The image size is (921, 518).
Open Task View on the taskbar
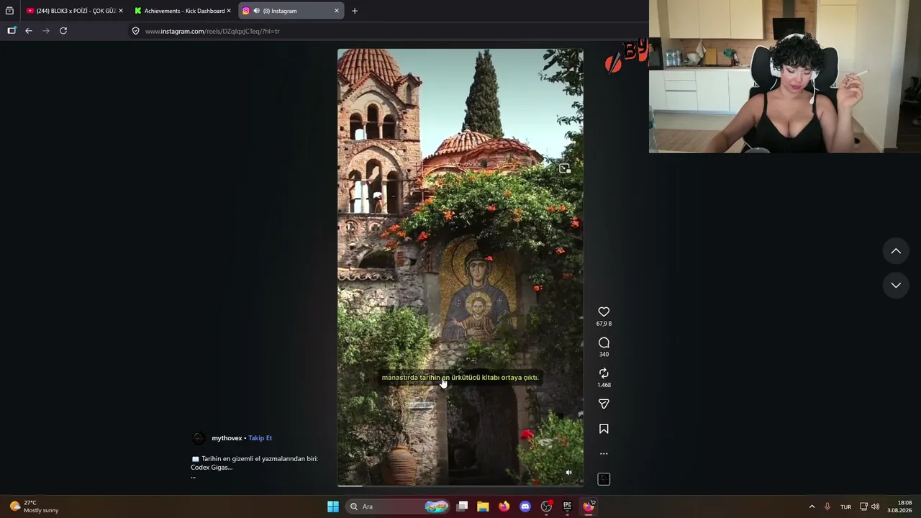coord(463,506)
